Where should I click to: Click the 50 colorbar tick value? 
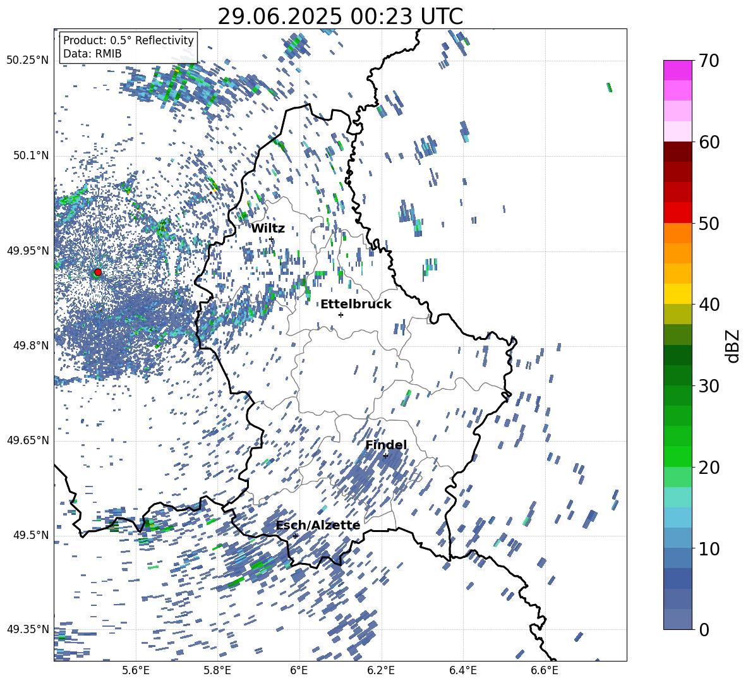709,224
